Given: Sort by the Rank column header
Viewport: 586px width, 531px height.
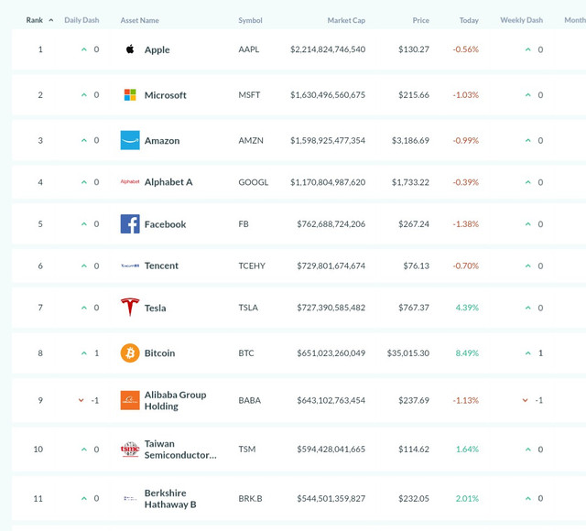Looking at the screenshot, I should point(35,20).
